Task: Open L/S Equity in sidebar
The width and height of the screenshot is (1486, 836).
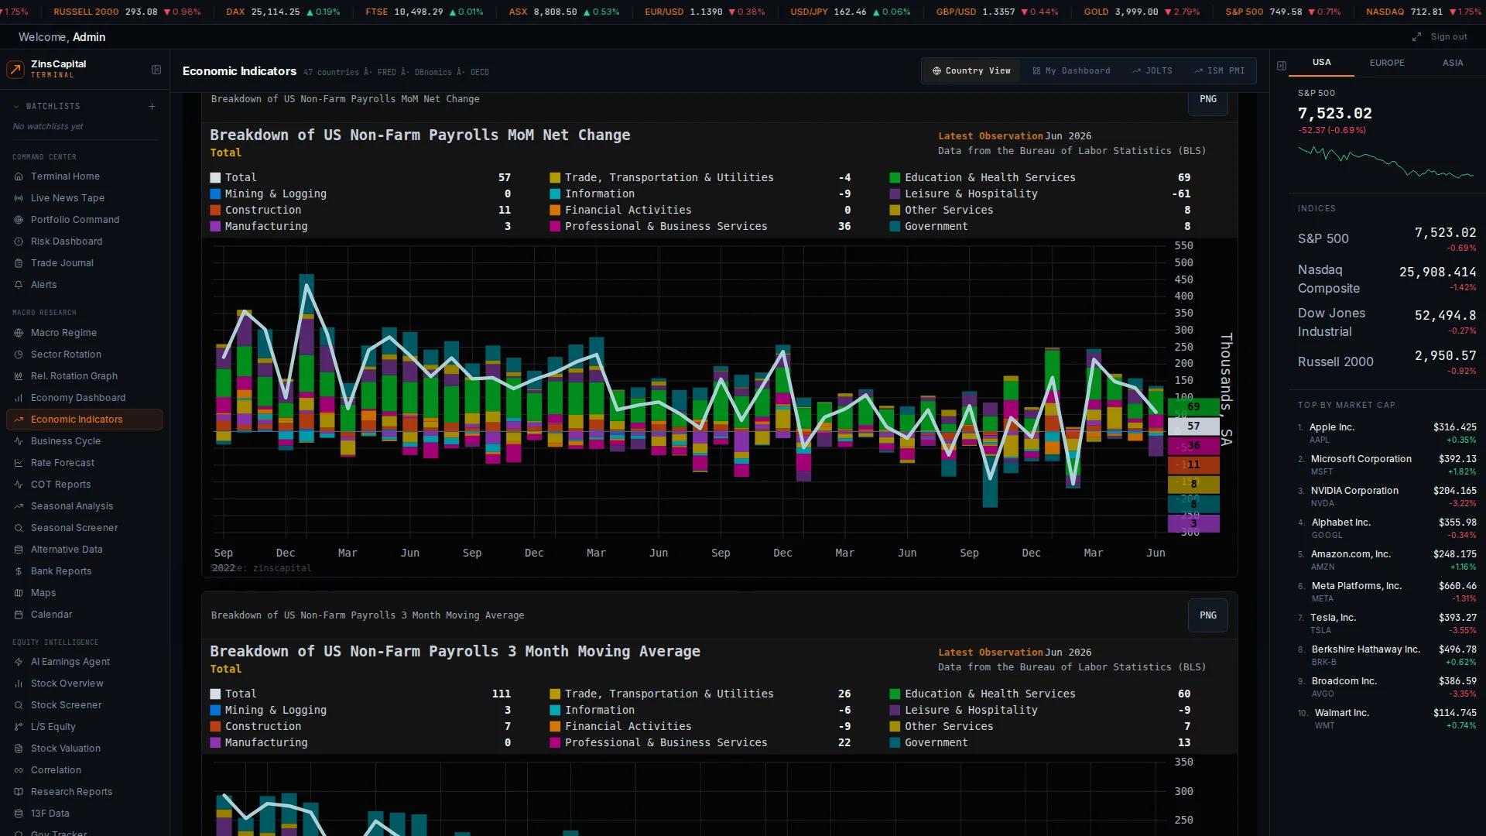Action: (x=84, y=727)
